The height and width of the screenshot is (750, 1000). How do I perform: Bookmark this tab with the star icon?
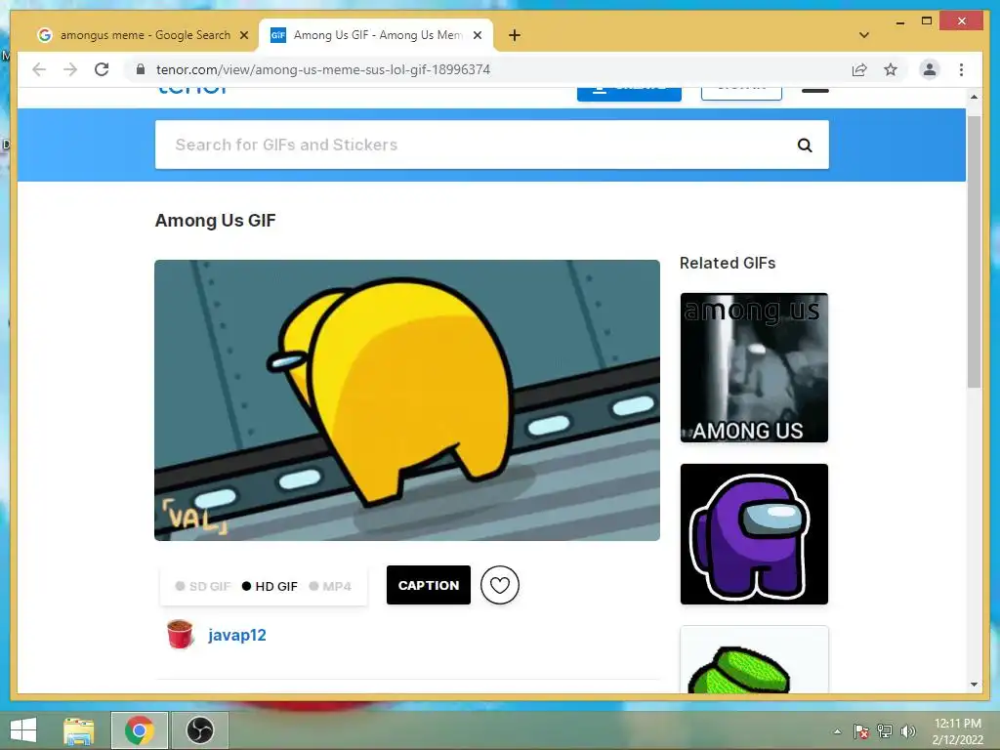click(x=891, y=69)
